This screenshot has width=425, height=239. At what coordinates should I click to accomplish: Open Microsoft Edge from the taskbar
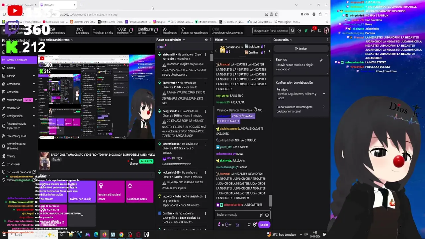point(96,235)
